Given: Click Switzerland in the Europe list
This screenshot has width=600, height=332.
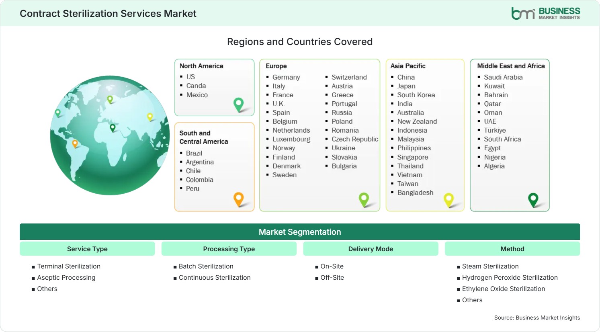Looking at the screenshot, I should tap(349, 77).
